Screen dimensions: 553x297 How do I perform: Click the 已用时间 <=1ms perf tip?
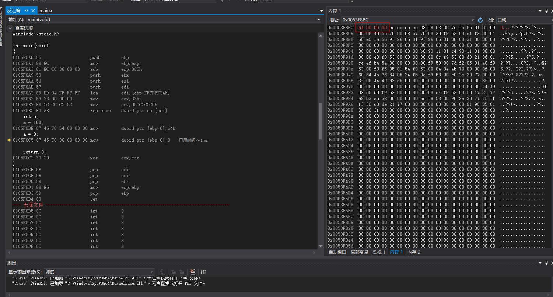pos(193,140)
